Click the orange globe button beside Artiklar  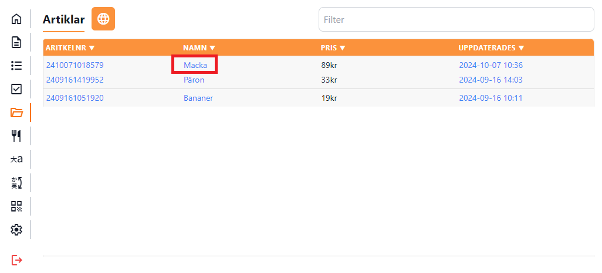tap(103, 19)
